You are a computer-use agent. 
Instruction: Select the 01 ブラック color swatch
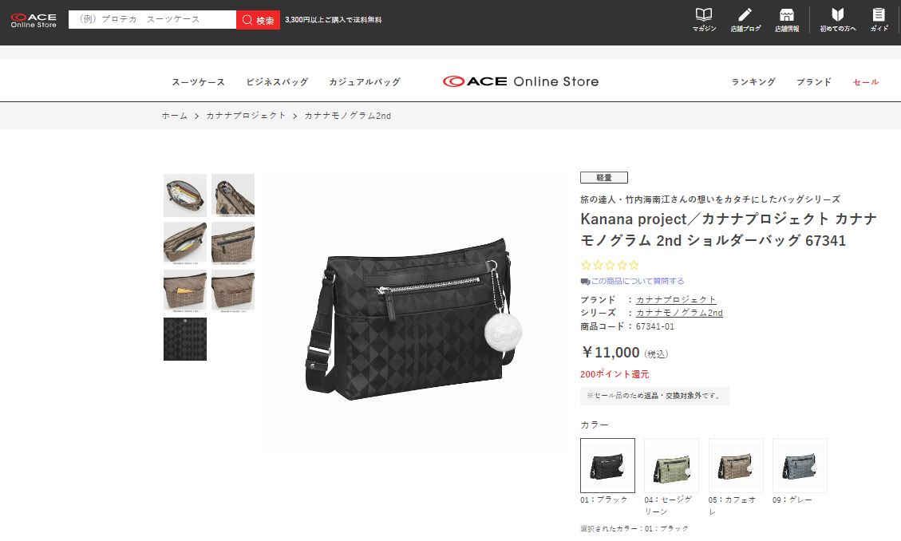pyautogui.click(x=607, y=465)
